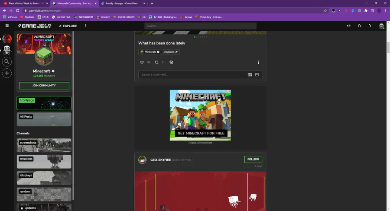
Task: Click the browser back arrow
Action: point(4,11)
